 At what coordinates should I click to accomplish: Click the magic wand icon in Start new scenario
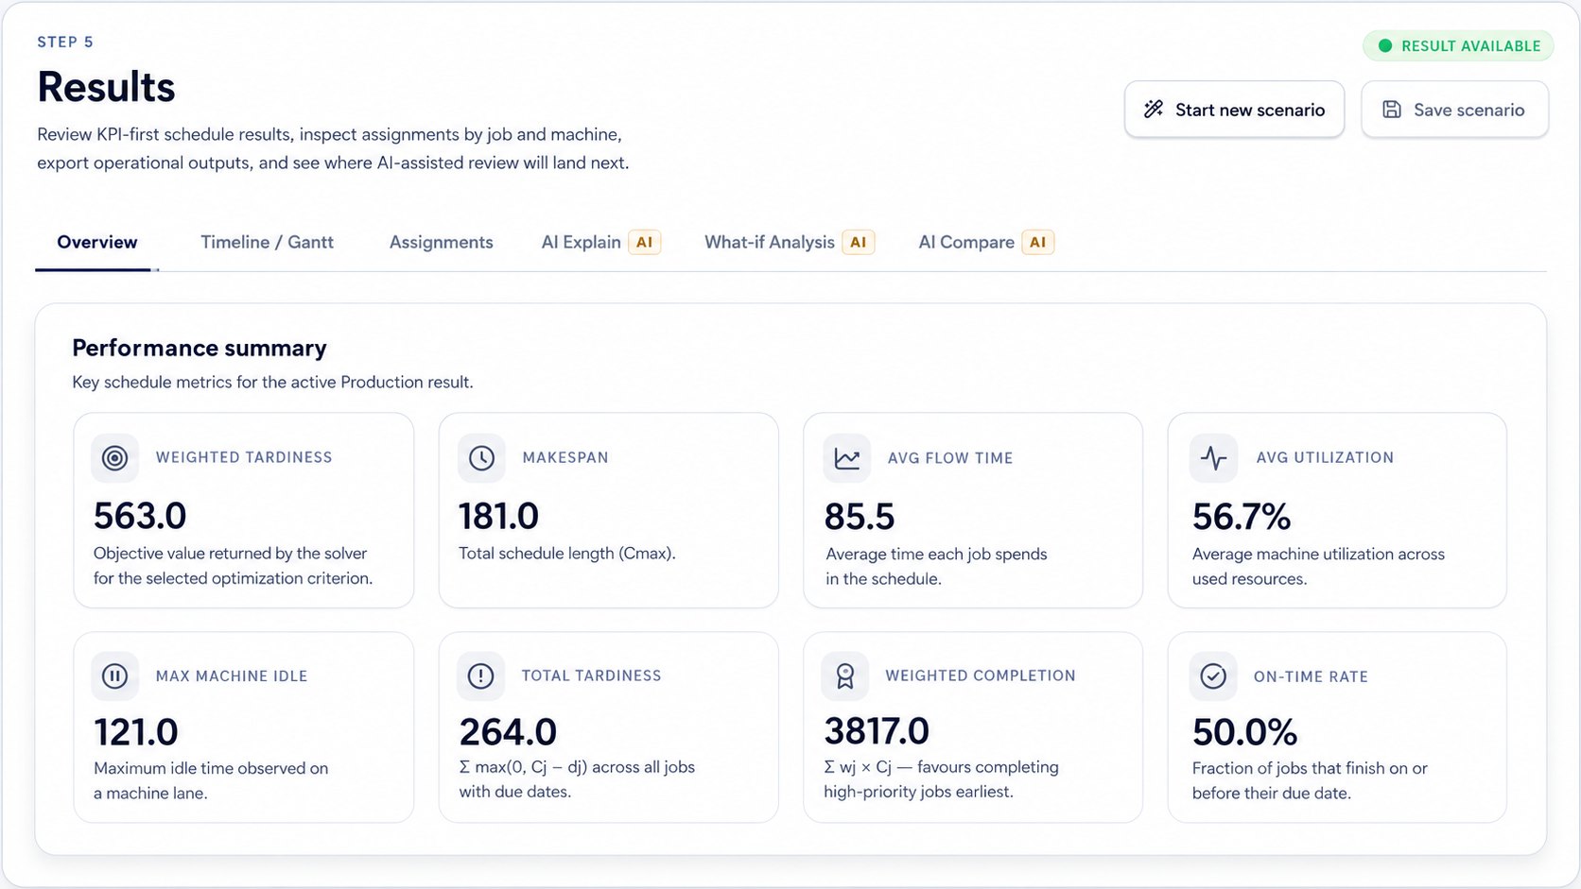(x=1154, y=110)
